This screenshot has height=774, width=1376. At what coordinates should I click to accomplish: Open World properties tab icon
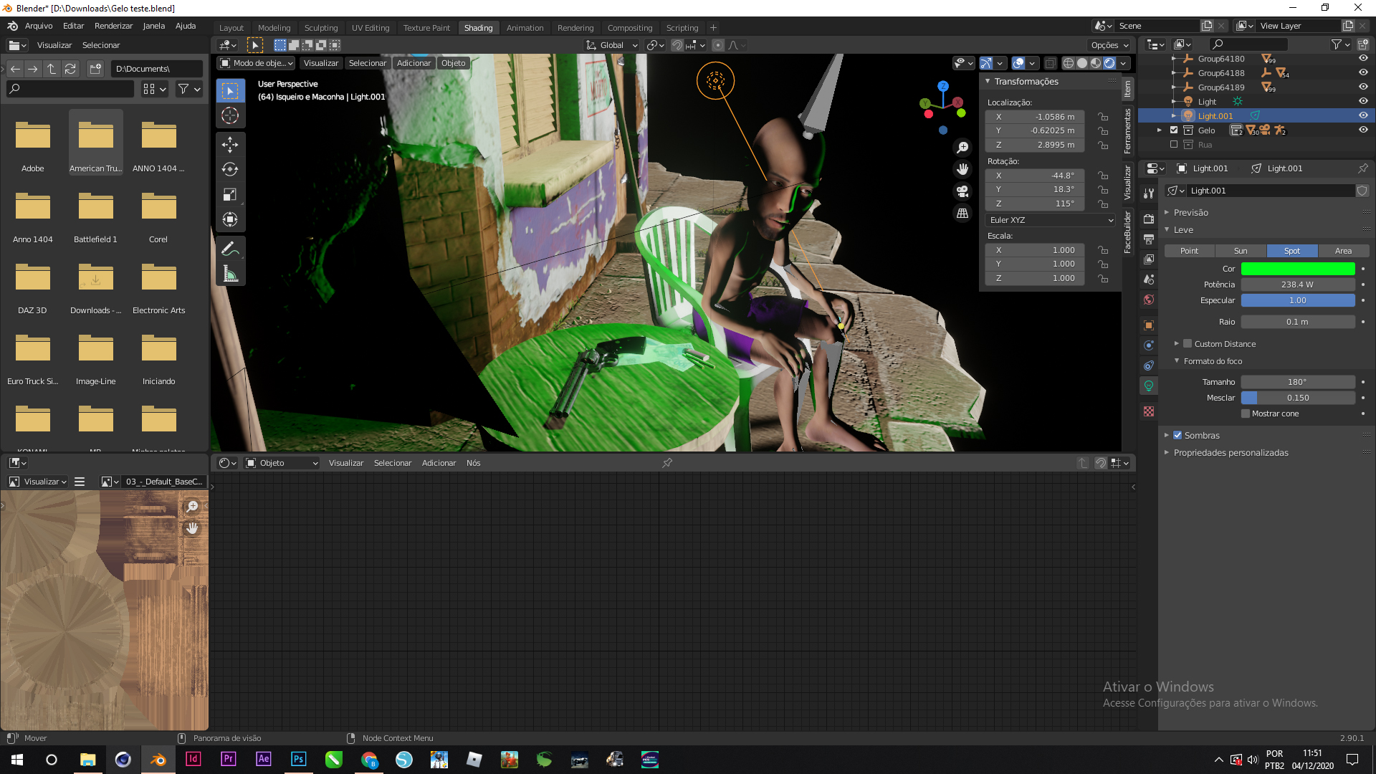1149,300
